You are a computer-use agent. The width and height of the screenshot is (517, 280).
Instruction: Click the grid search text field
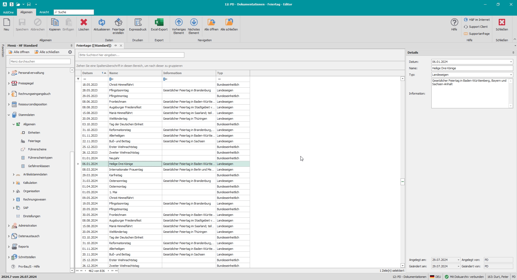pos(131,55)
